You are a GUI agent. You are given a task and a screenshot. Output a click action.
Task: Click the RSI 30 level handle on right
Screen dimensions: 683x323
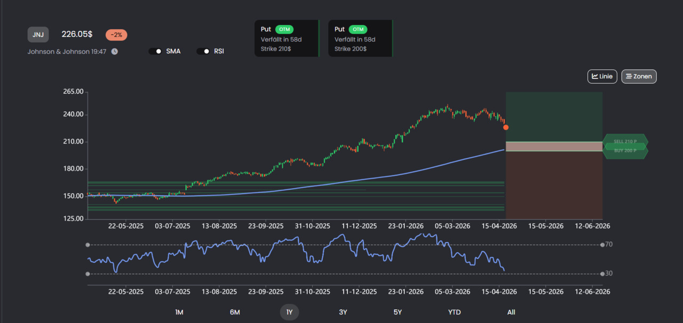[602, 273]
